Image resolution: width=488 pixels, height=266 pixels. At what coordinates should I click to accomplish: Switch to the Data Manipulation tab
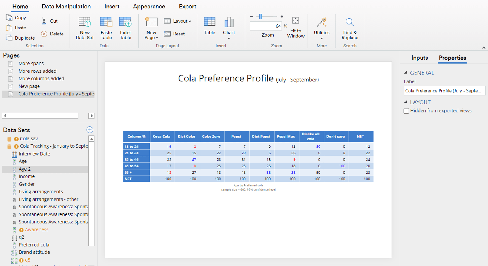tap(66, 7)
